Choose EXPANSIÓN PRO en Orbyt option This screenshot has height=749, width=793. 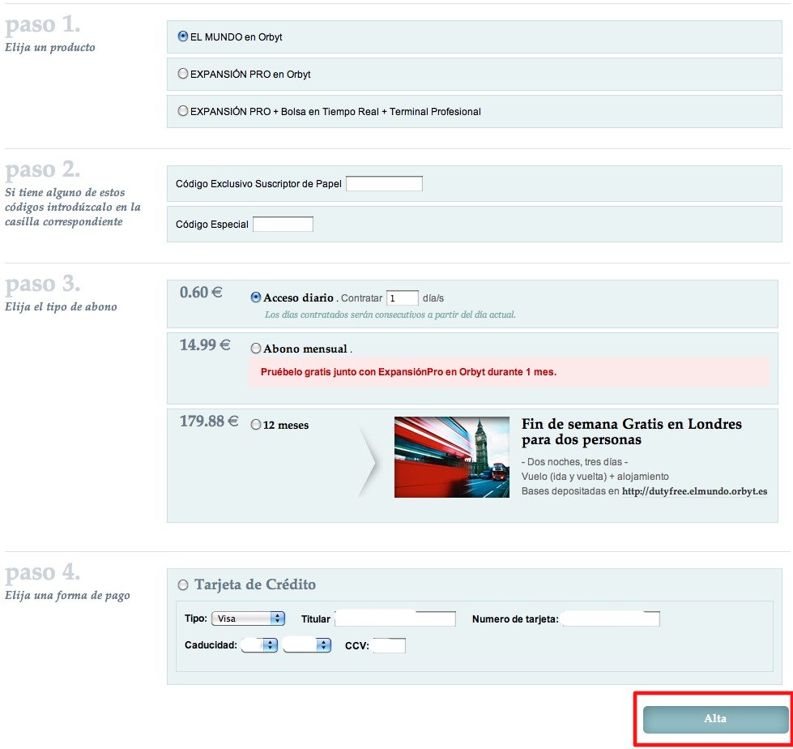[x=183, y=74]
